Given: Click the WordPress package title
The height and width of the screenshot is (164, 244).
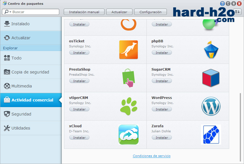Looking at the screenshot, I should (x=162, y=98).
